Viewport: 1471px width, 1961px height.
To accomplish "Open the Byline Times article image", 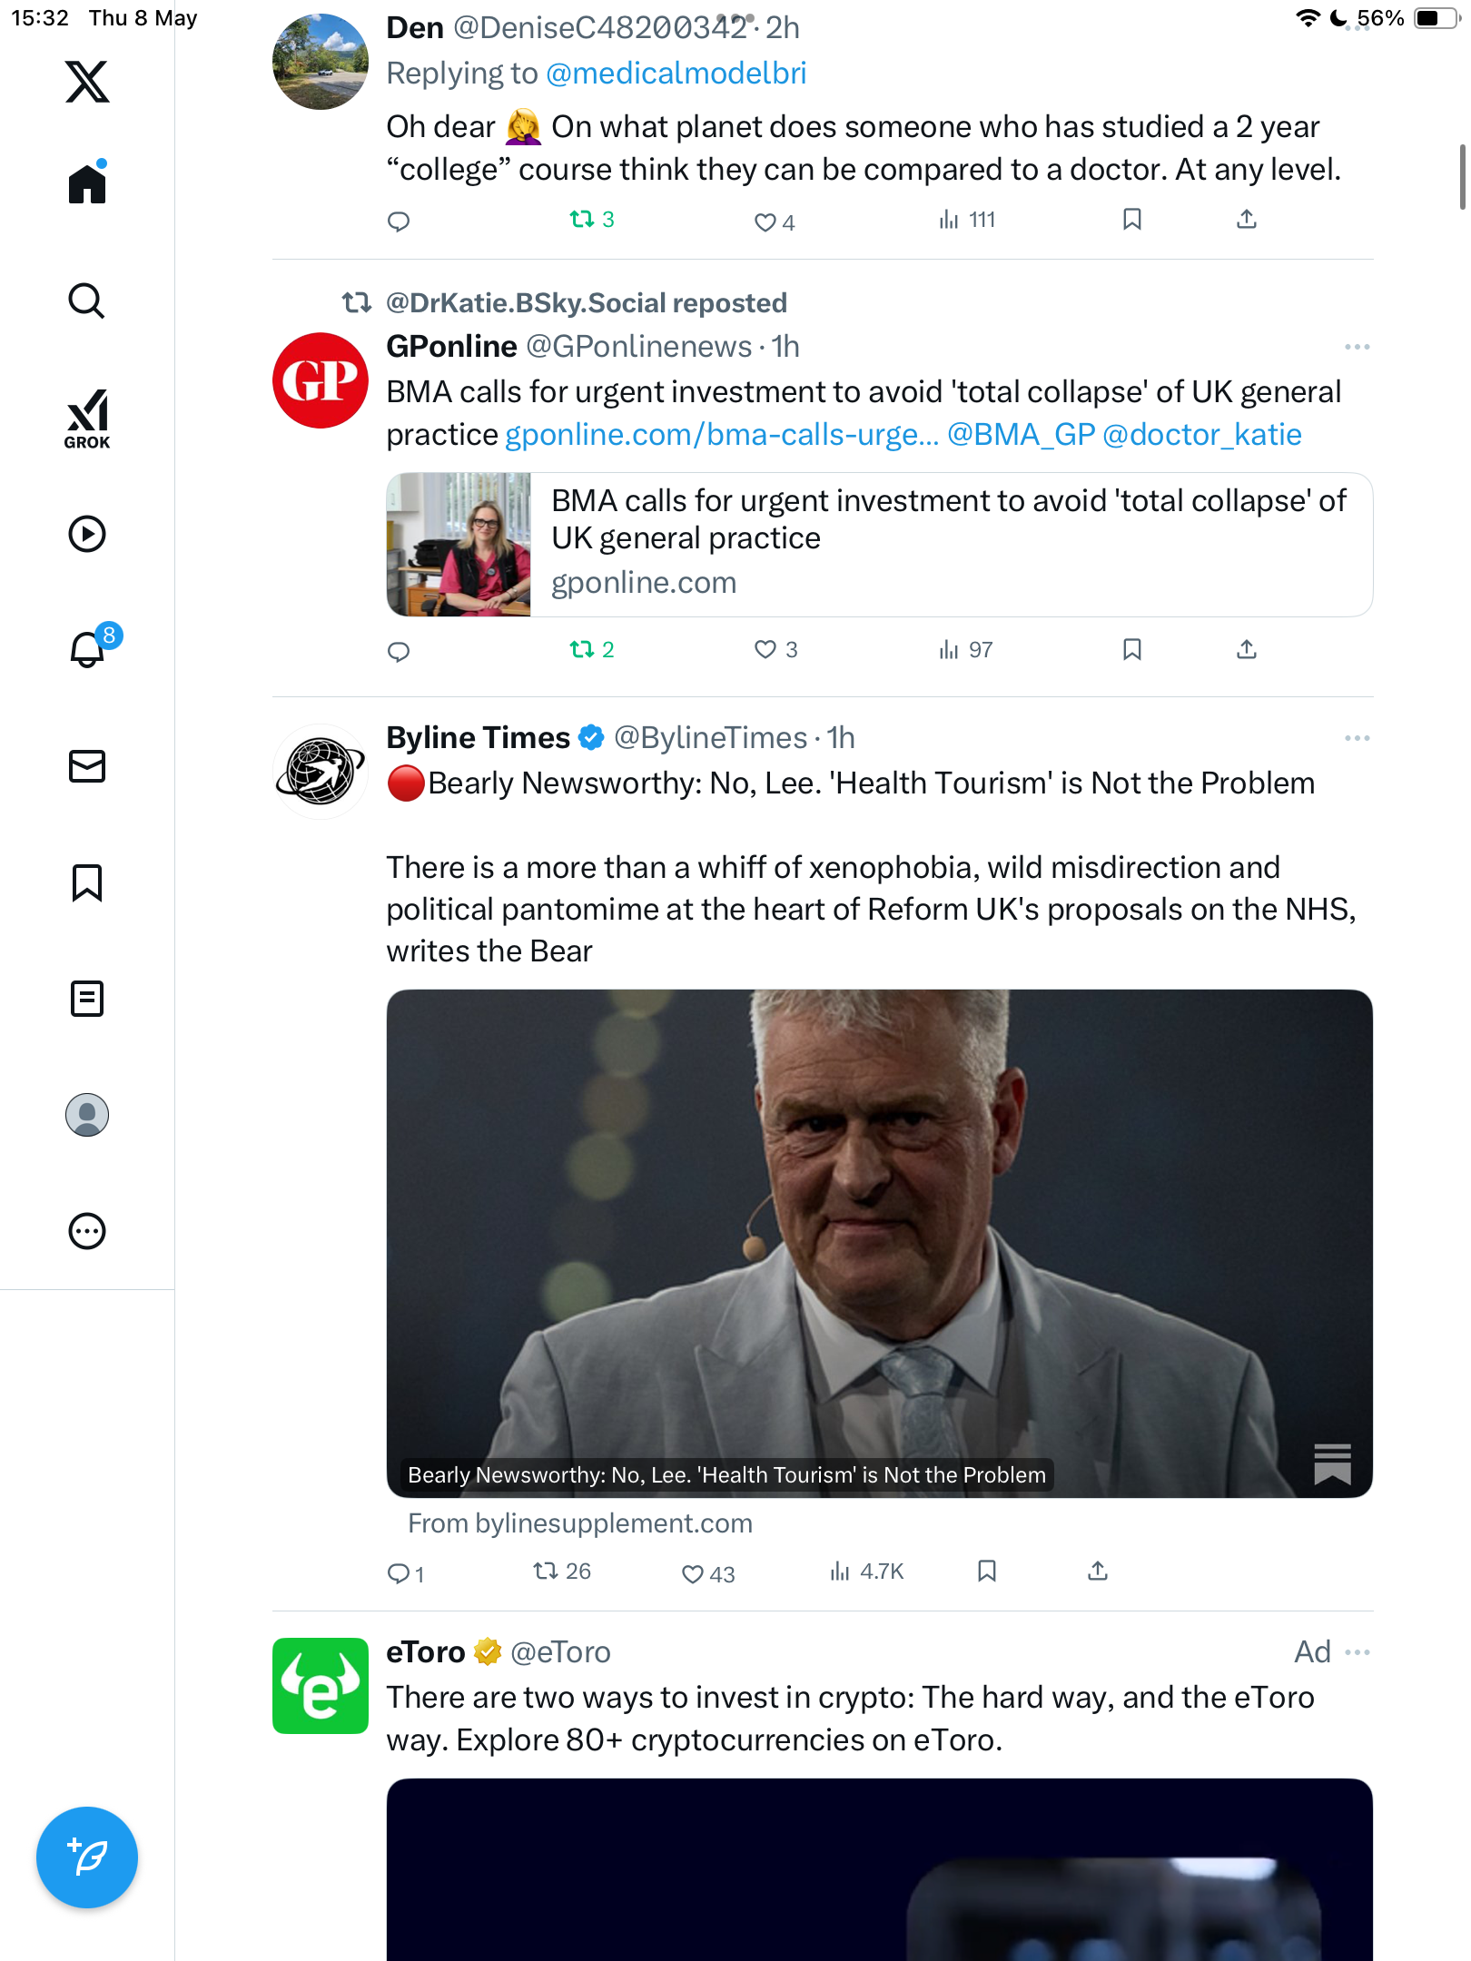I will point(879,1243).
